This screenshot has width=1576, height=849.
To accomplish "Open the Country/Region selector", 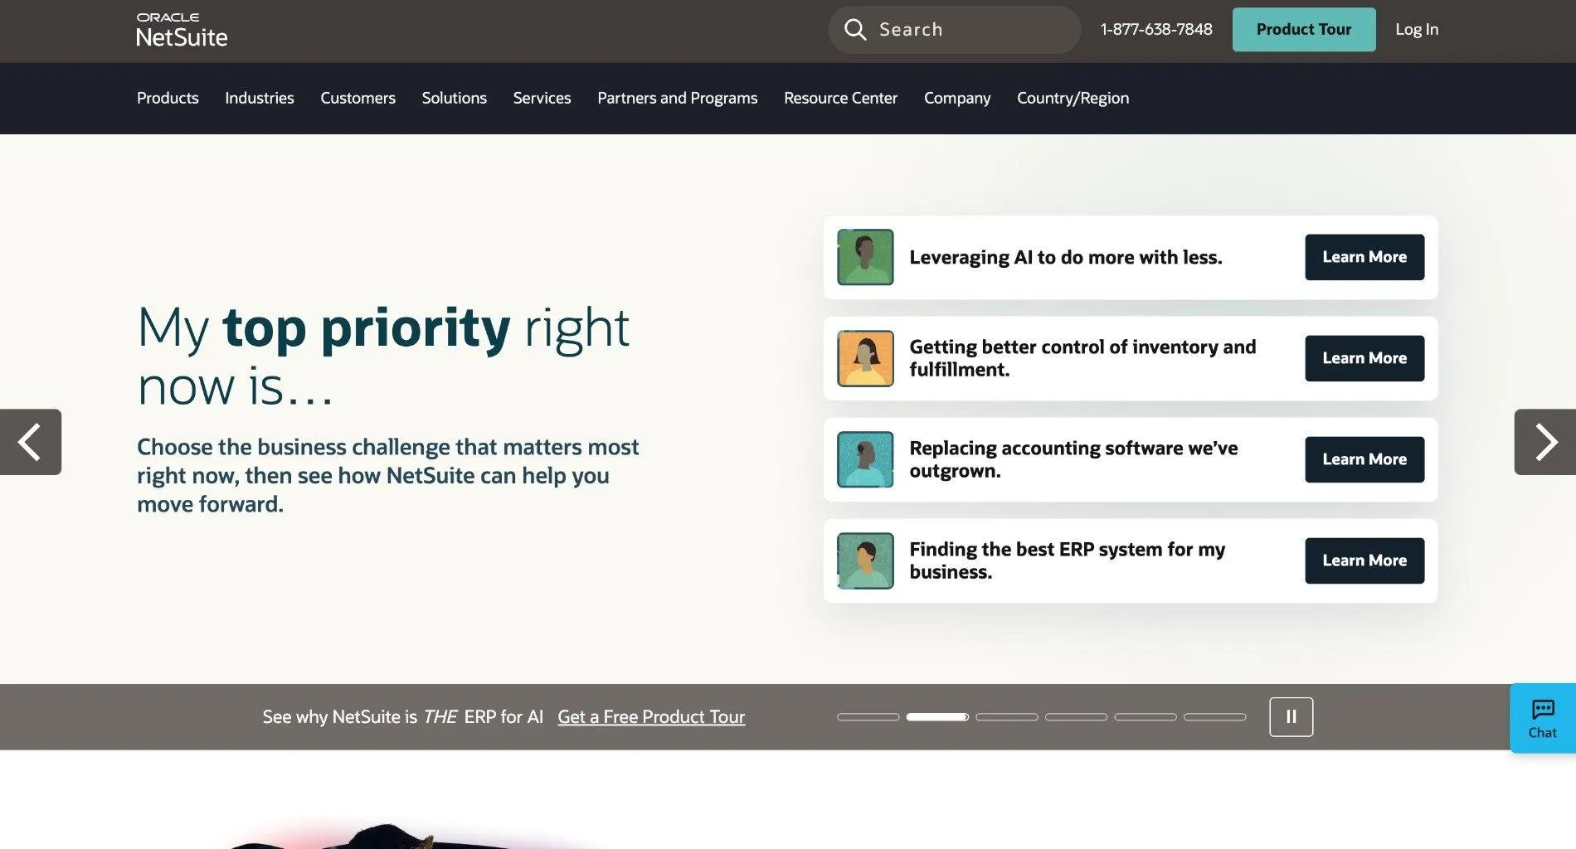I will coord(1073,98).
